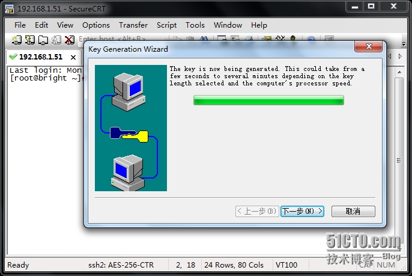Click the Connect in Tab icon

pos(43,40)
